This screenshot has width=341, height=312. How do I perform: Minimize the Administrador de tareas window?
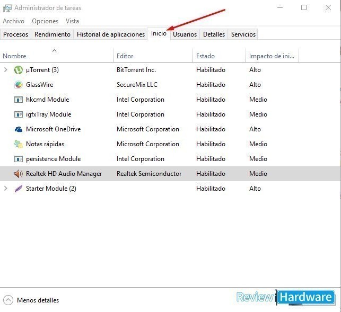[280, 8]
